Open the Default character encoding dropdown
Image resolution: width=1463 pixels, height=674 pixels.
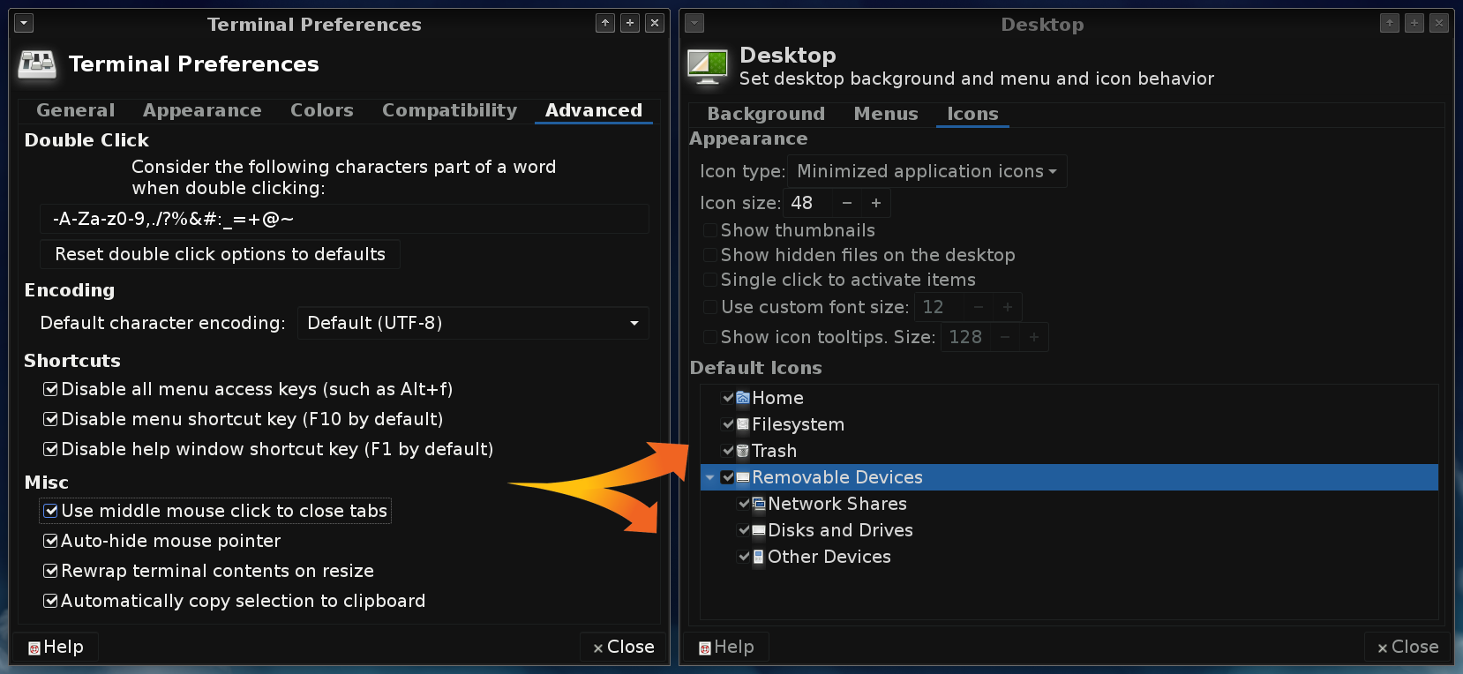coord(473,323)
